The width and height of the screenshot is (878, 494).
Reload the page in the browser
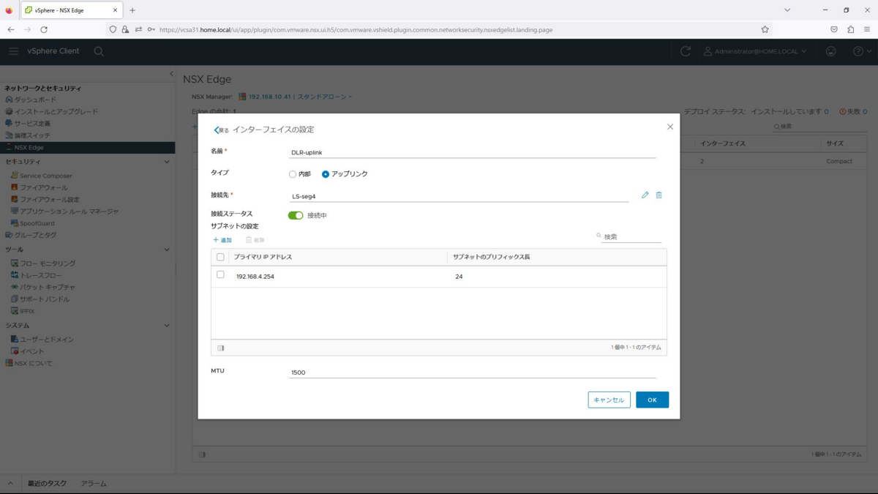click(44, 29)
